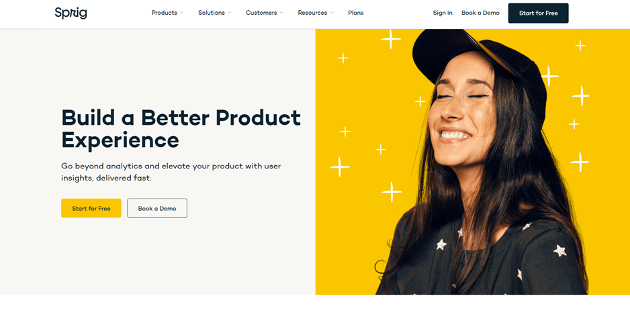This screenshot has height=312, width=630.
Task: Open the Customers menu
Action: tap(261, 13)
